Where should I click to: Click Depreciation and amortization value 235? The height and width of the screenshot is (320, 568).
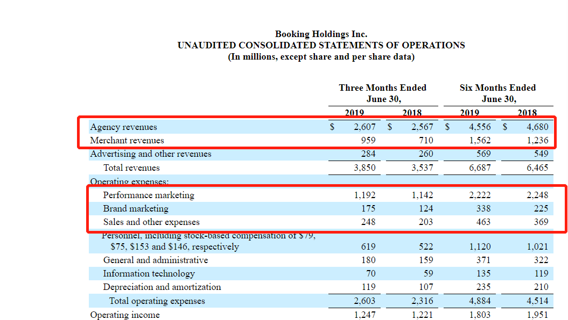(x=483, y=287)
